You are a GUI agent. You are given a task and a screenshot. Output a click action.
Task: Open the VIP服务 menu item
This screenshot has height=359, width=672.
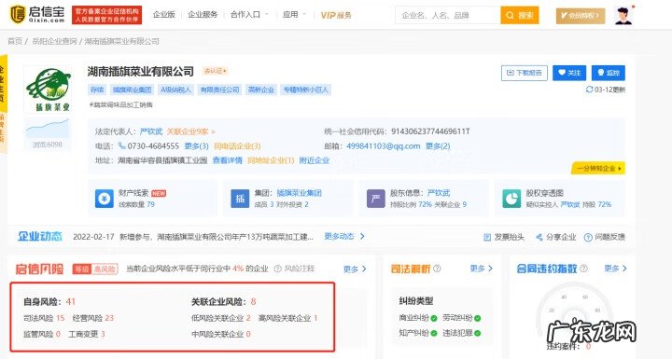tap(336, 16)
